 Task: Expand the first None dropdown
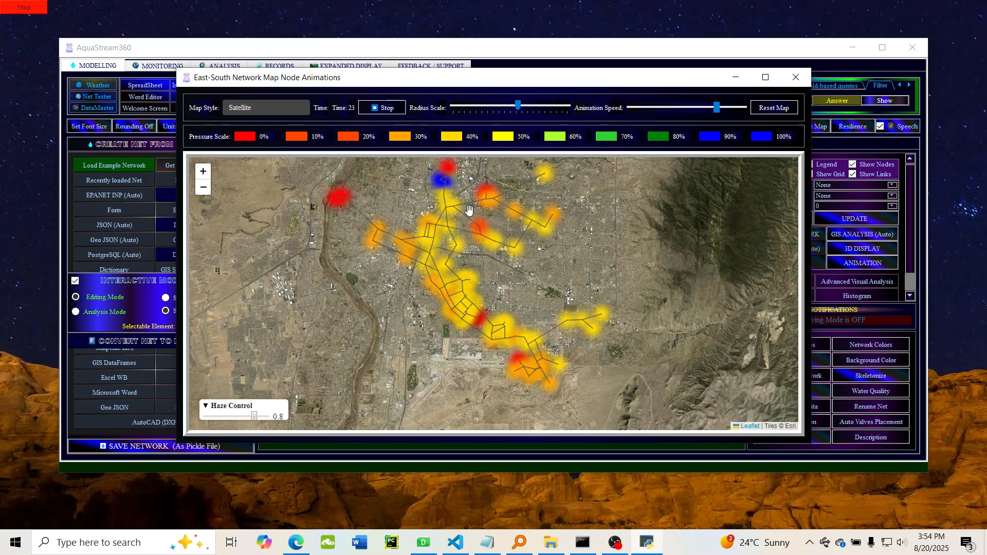892,185
